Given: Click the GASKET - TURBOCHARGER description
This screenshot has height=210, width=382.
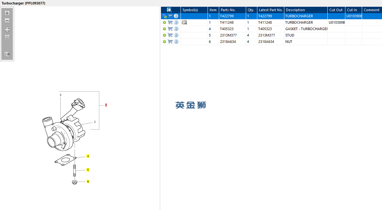Looking at the screenshot, I should [x=306, y=28].
